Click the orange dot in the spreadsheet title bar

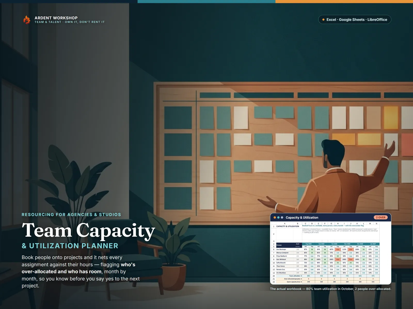(275, 218)
